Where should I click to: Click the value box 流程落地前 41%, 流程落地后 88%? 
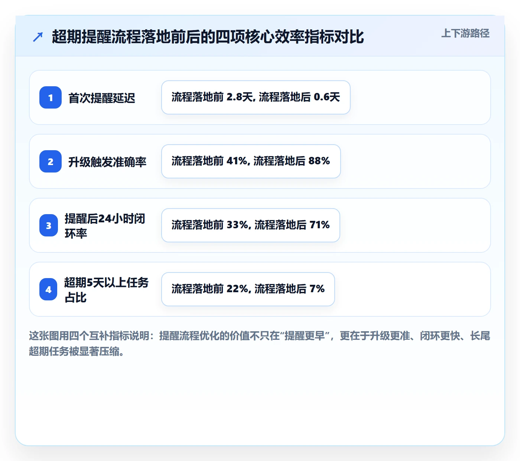point(251,161)
